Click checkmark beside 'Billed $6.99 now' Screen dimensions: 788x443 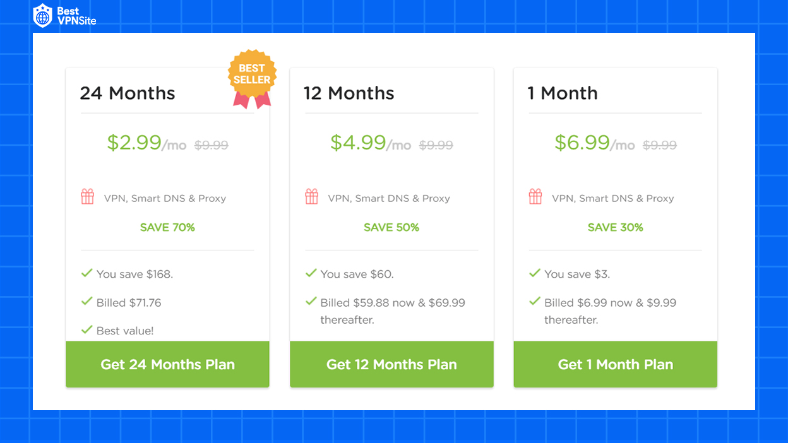point(535,302)
